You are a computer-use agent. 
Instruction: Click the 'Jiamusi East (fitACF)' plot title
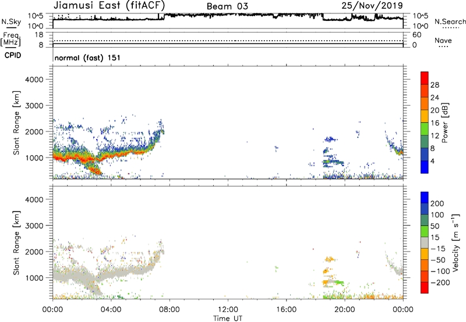point(109,5)
